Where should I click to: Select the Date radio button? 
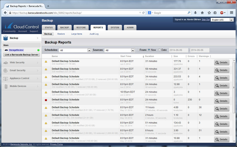pos(159,50)
